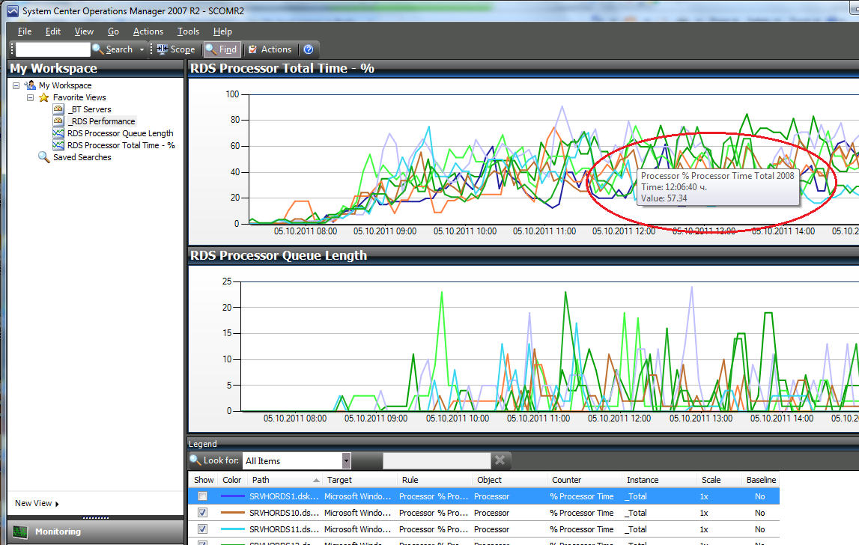
Task: Click the Scope toolbar icon
Action: (x=163, y=49)
